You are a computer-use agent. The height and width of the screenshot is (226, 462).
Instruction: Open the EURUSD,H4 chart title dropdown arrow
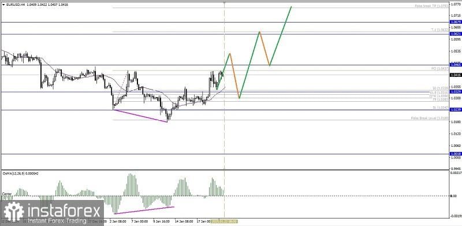point(3,5)
